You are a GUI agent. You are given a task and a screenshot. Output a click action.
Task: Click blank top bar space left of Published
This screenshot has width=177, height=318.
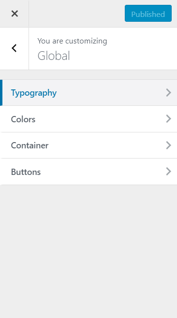[77, 14]
